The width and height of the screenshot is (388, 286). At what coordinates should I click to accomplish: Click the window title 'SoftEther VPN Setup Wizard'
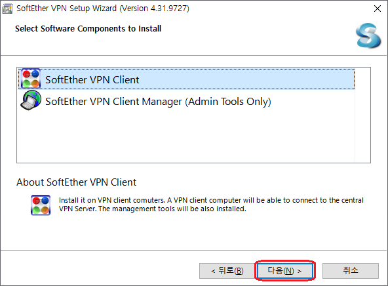(103, 9)
